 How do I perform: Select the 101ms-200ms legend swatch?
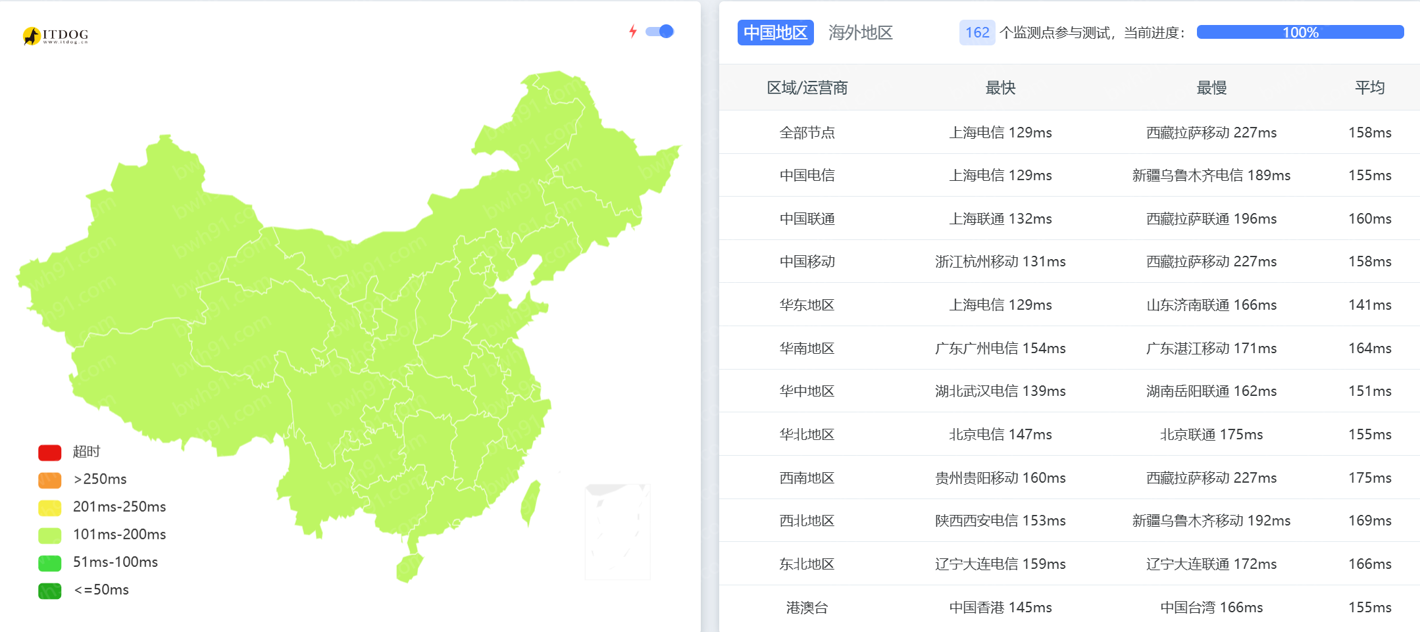[x=50, y=535]
